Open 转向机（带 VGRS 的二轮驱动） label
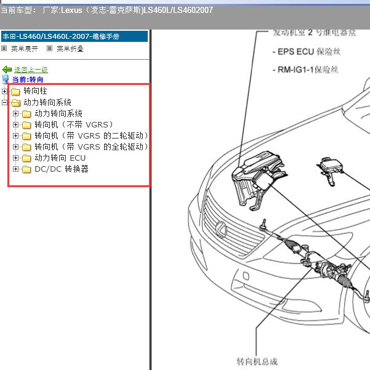 pyautogui.click(x=91, y=135)
